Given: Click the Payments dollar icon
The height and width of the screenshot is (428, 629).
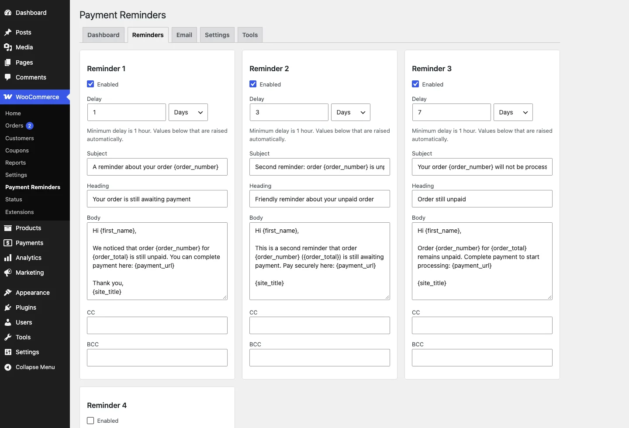Looking at the screenshot, I should [x=8, y=243].
